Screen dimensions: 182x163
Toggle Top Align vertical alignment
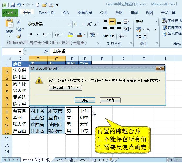(x=105, y=22)
